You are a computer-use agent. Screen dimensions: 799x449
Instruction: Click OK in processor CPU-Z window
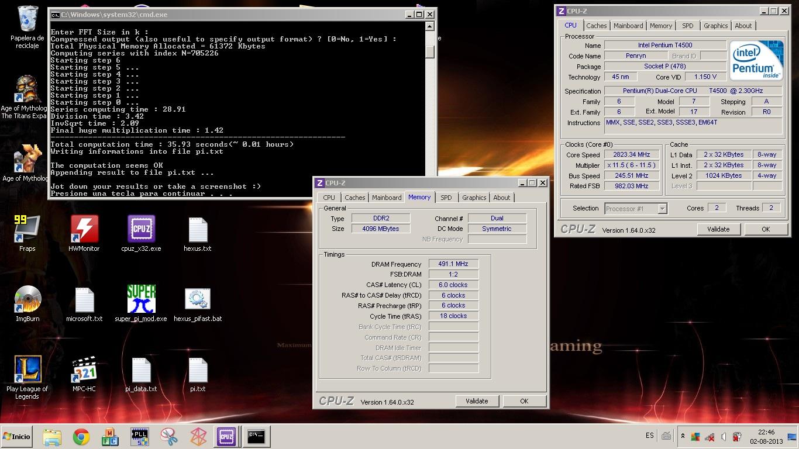766,229
